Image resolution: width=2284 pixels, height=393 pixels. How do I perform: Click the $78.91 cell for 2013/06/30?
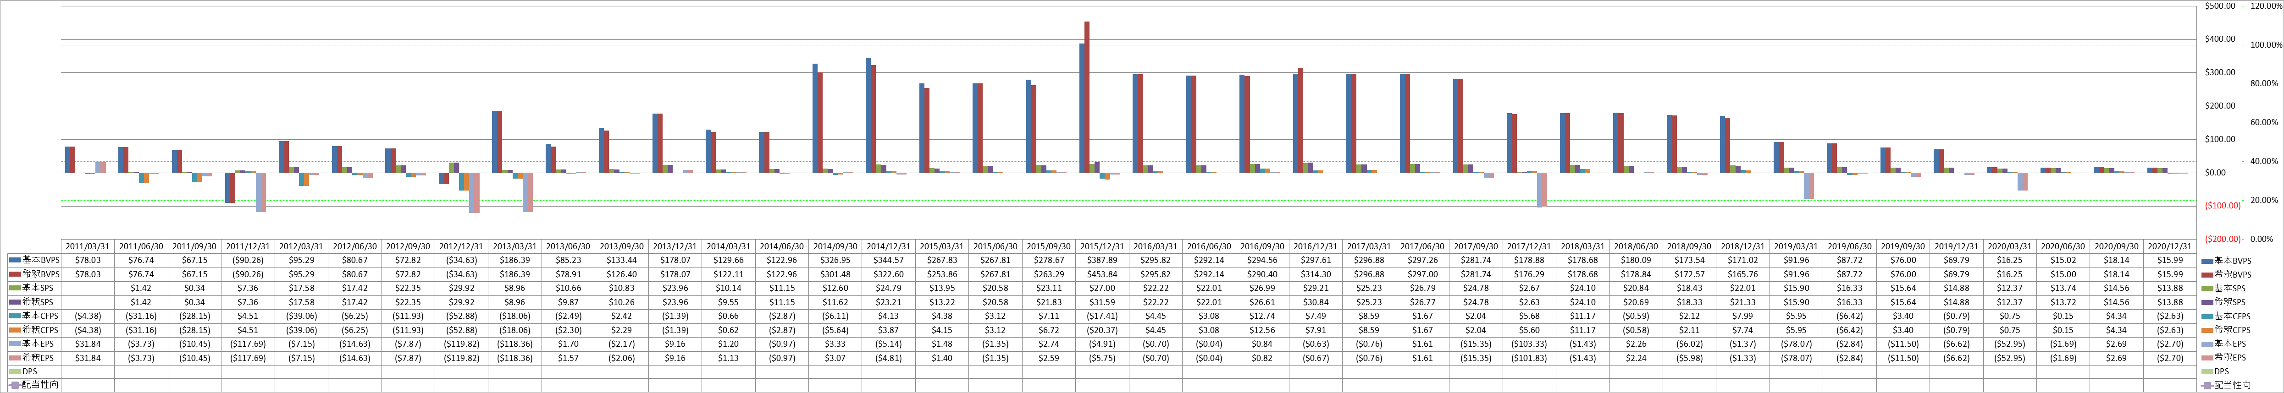[568, 274]
